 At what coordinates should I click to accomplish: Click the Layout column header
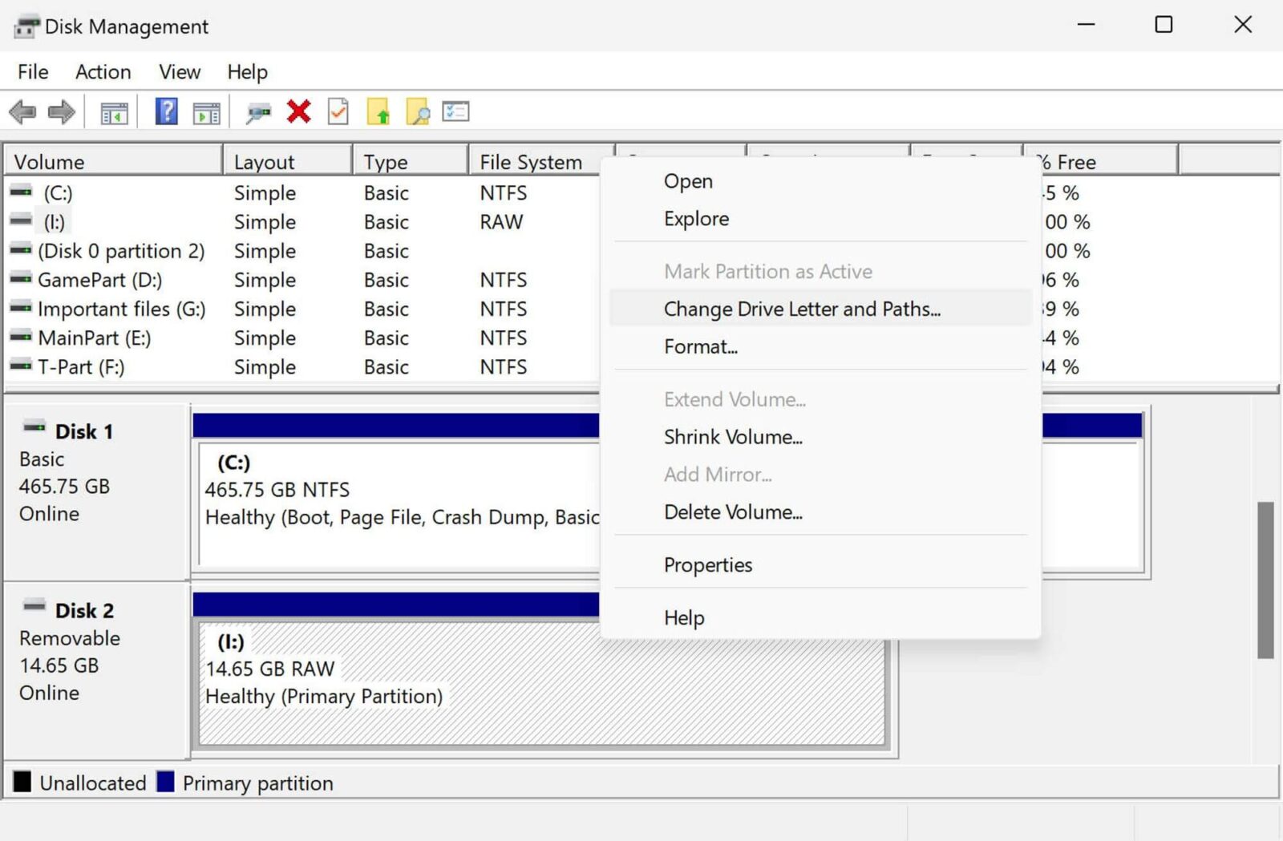[x=264, y=161]
